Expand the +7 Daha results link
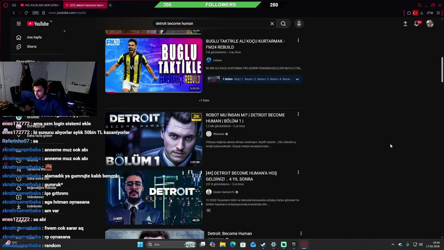The width and height of the screenshot is (444, 250). click(204, 100)
